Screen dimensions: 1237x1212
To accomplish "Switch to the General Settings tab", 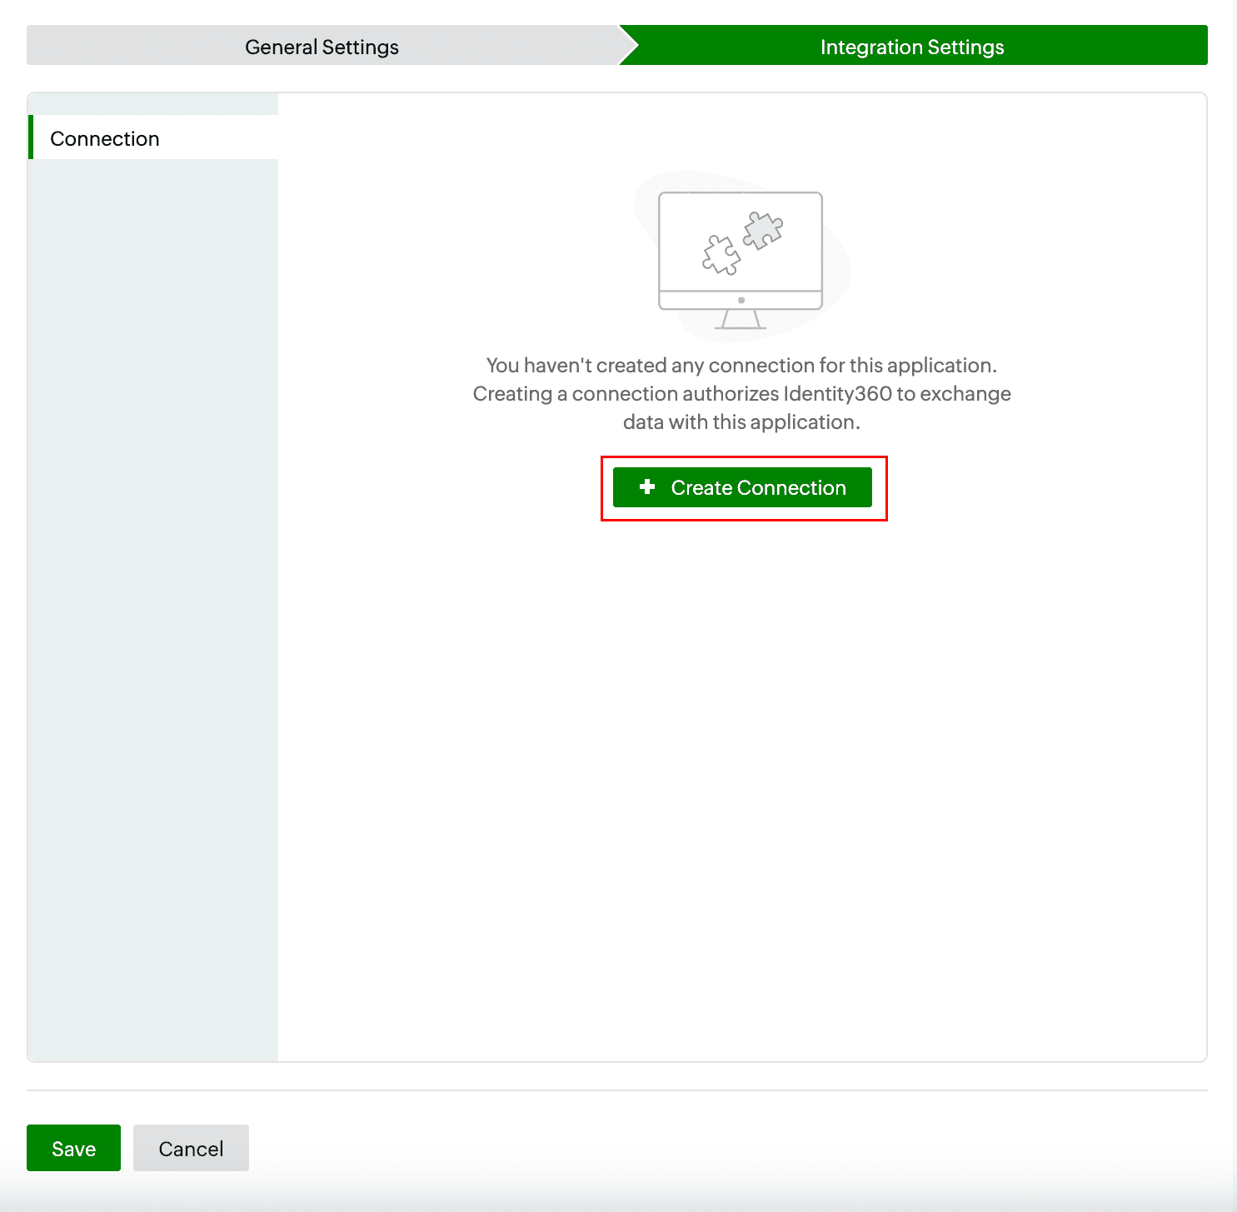I will 321,47.
